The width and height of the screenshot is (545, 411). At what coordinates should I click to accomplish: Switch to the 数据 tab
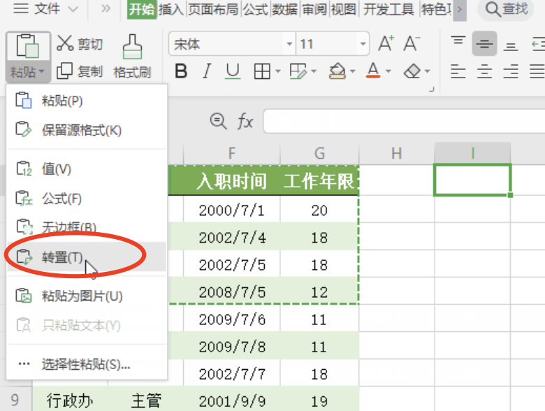tap(285, 9)
